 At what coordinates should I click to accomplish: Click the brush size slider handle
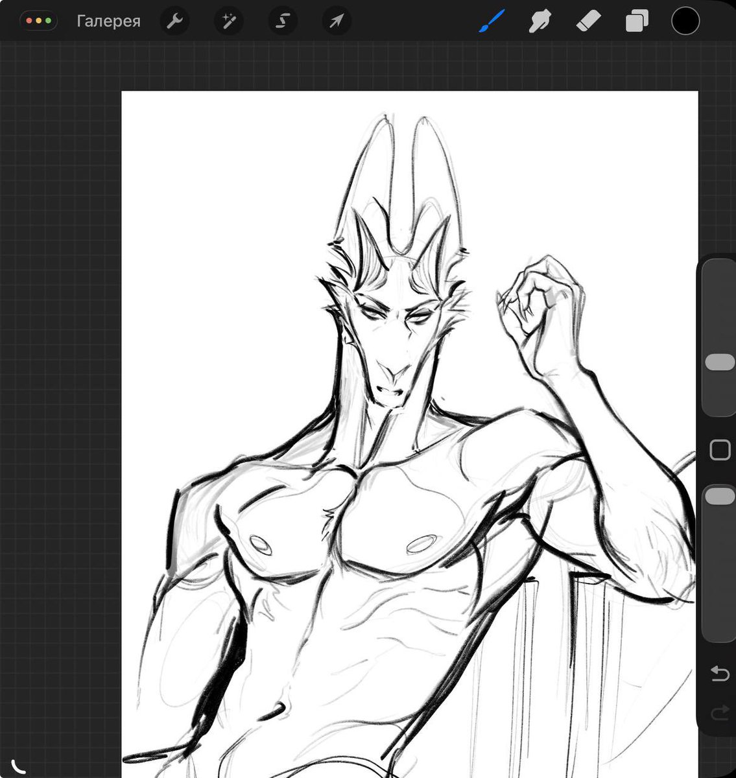(x=719, y=362)
